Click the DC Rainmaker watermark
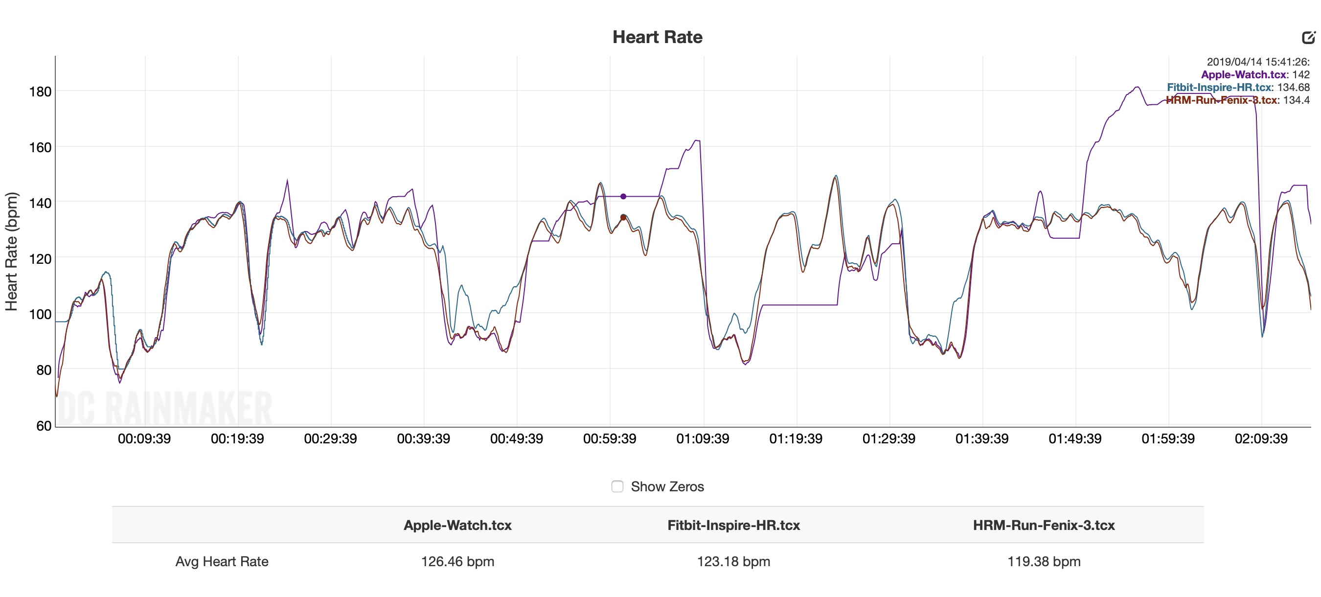Screen dimensions: 1321x597 (x=164, y=408)
